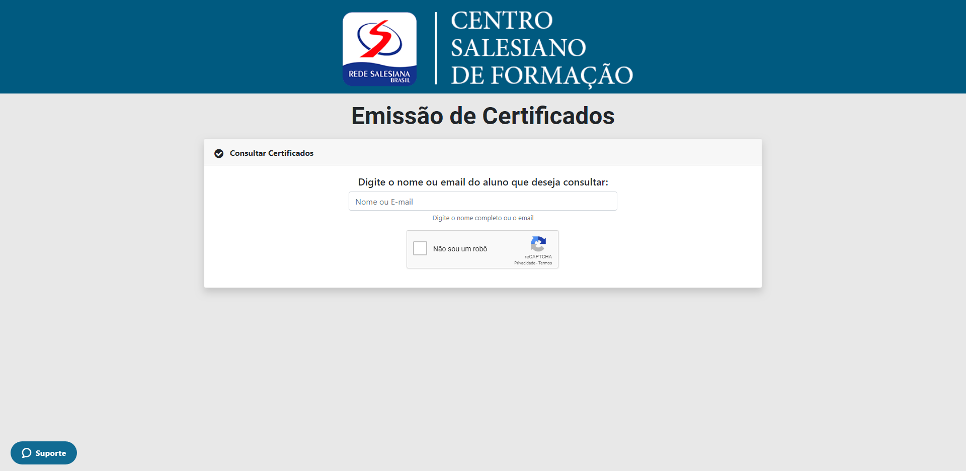Click the check circle icon beside Consultar Certificados

point(219,153)
